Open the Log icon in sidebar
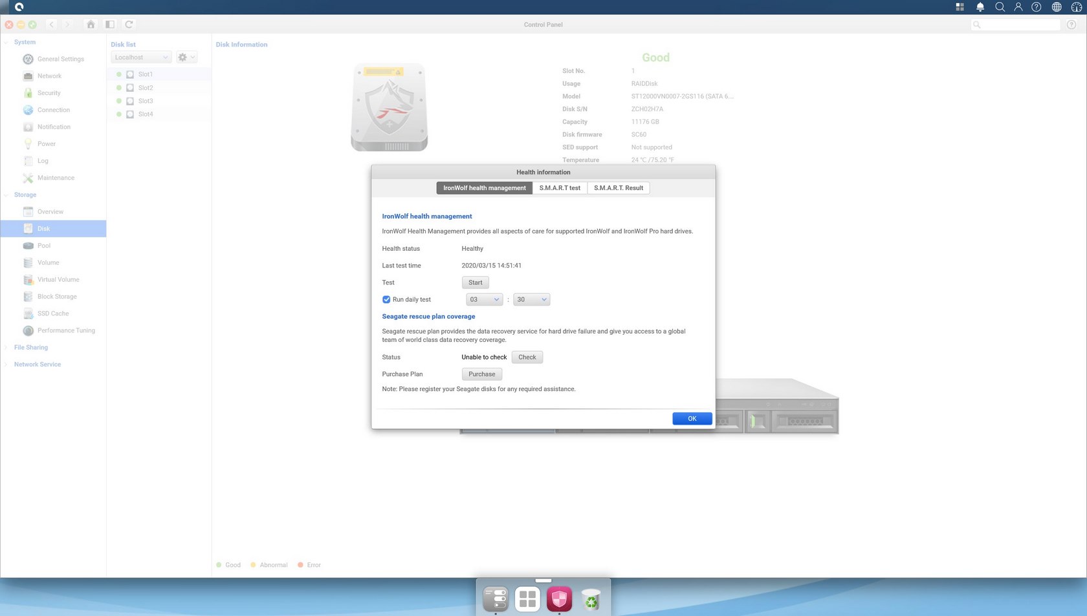 [28, 161]
